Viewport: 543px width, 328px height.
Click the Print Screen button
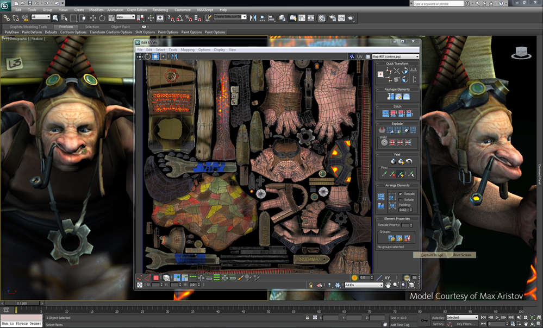point(463,255)
